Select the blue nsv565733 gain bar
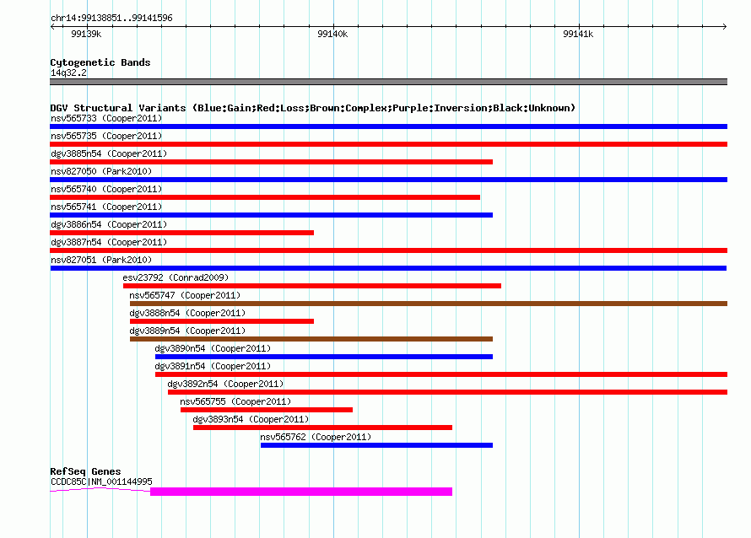 [x=388, y=126]
